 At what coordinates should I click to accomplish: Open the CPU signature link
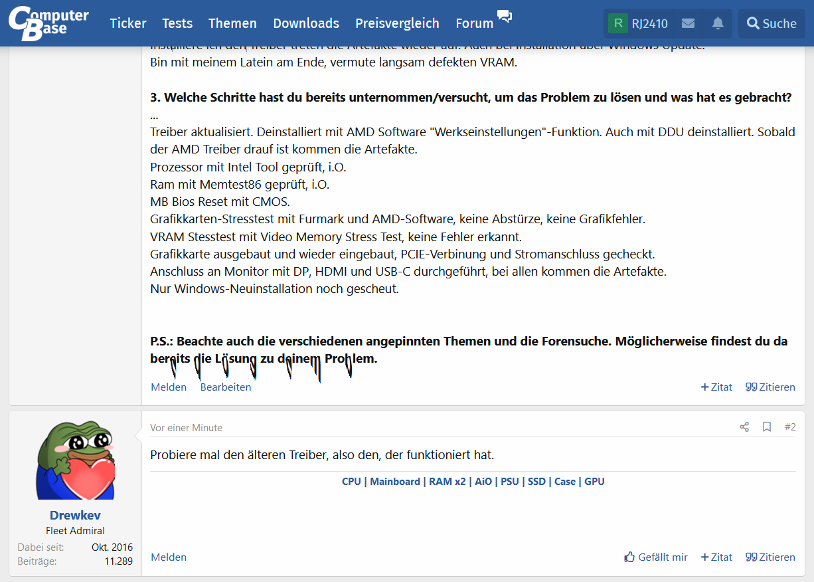[x=351, y=481]
